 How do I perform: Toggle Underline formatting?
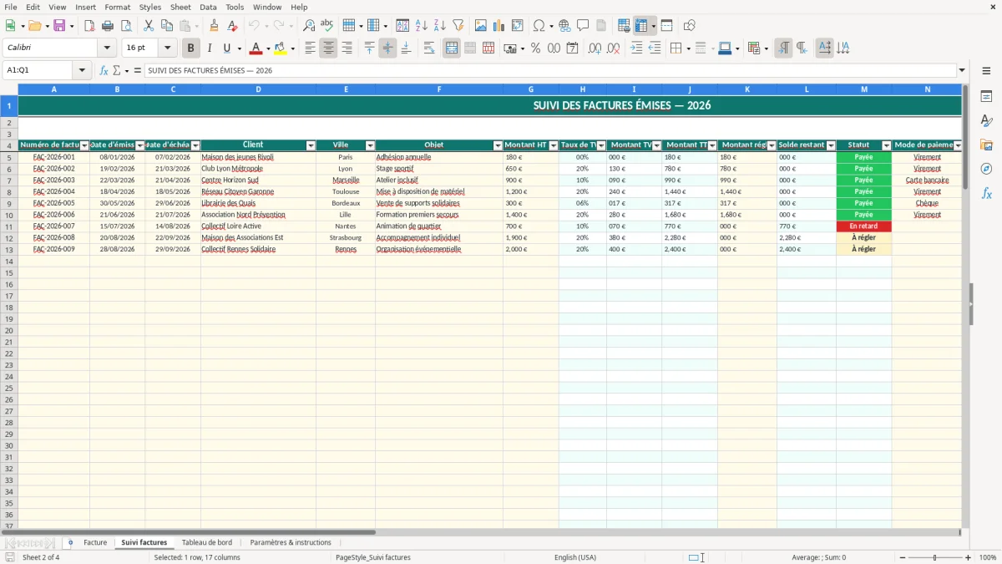227,48
